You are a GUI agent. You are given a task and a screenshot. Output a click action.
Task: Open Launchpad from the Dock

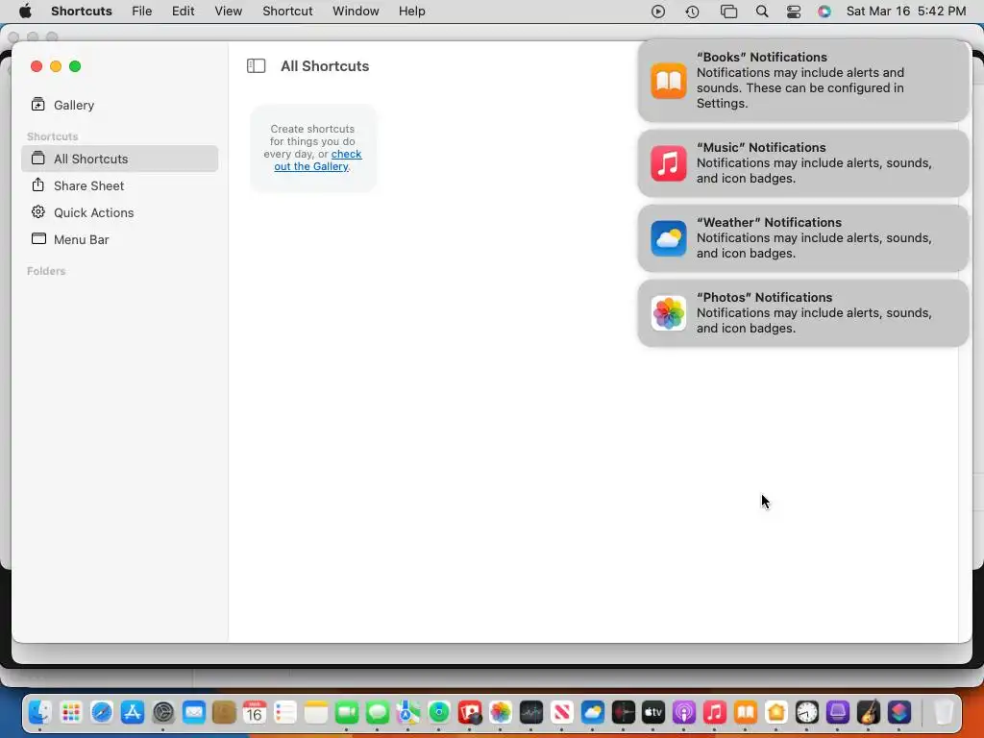[x=71, y=712]
